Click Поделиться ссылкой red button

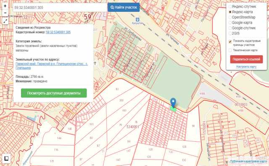click(x=246, y=59)
